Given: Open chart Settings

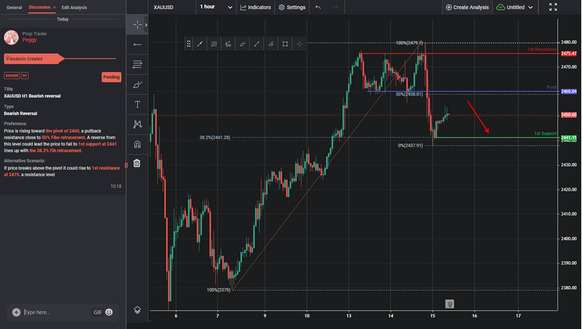Looking at the screenshot, I should 292,7.
